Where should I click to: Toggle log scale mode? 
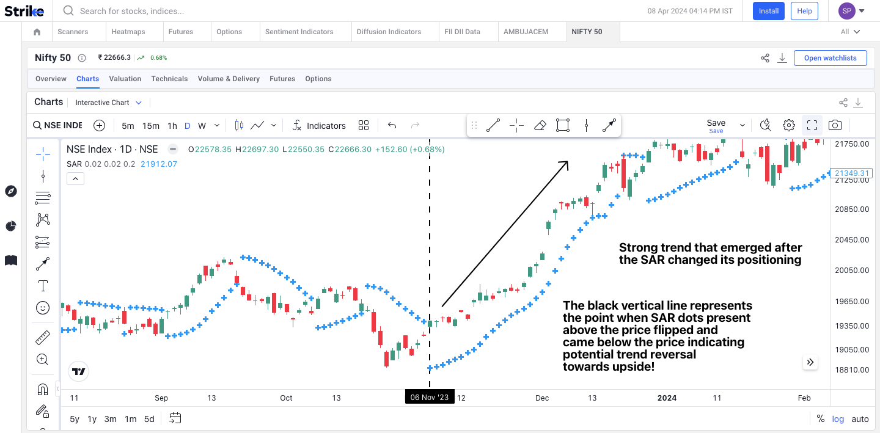pyautogui.click(x=838, y=419)
